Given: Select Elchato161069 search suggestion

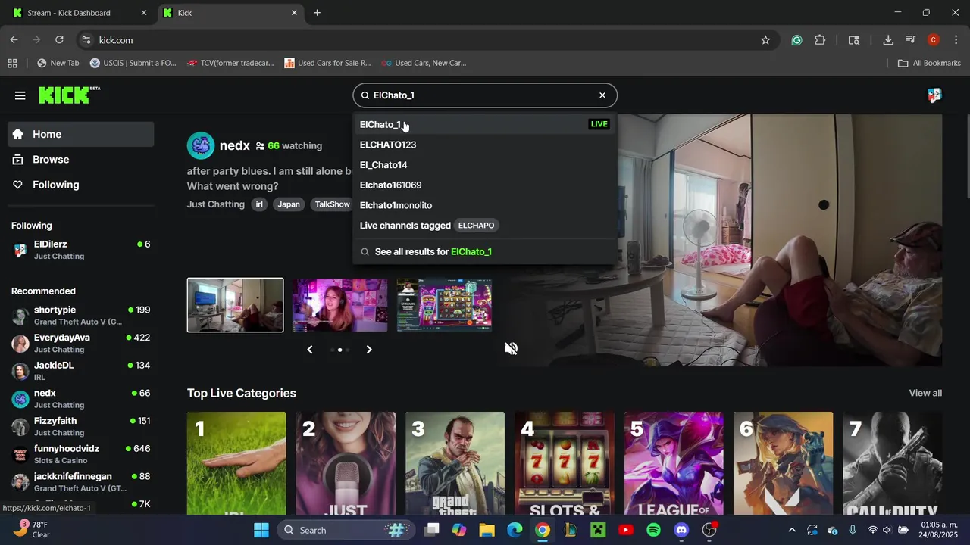Looking at the screenshot, I should pyautogui.click(x=485, y=185).
